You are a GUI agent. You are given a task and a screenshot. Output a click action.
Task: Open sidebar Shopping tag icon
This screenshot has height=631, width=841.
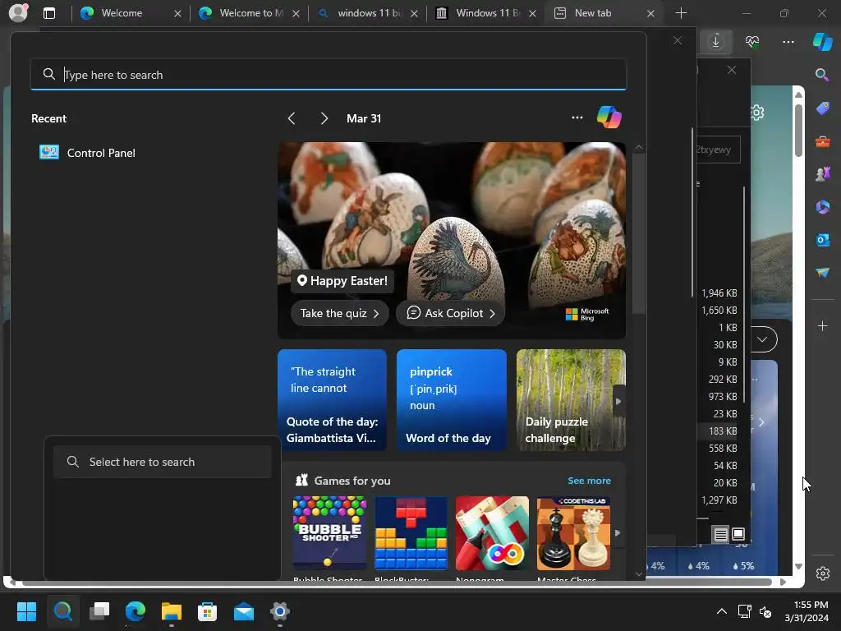pos(822,108)
